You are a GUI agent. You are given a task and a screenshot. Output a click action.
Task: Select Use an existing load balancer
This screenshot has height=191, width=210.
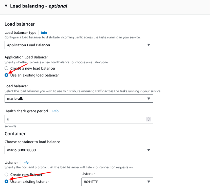(7, 75)
